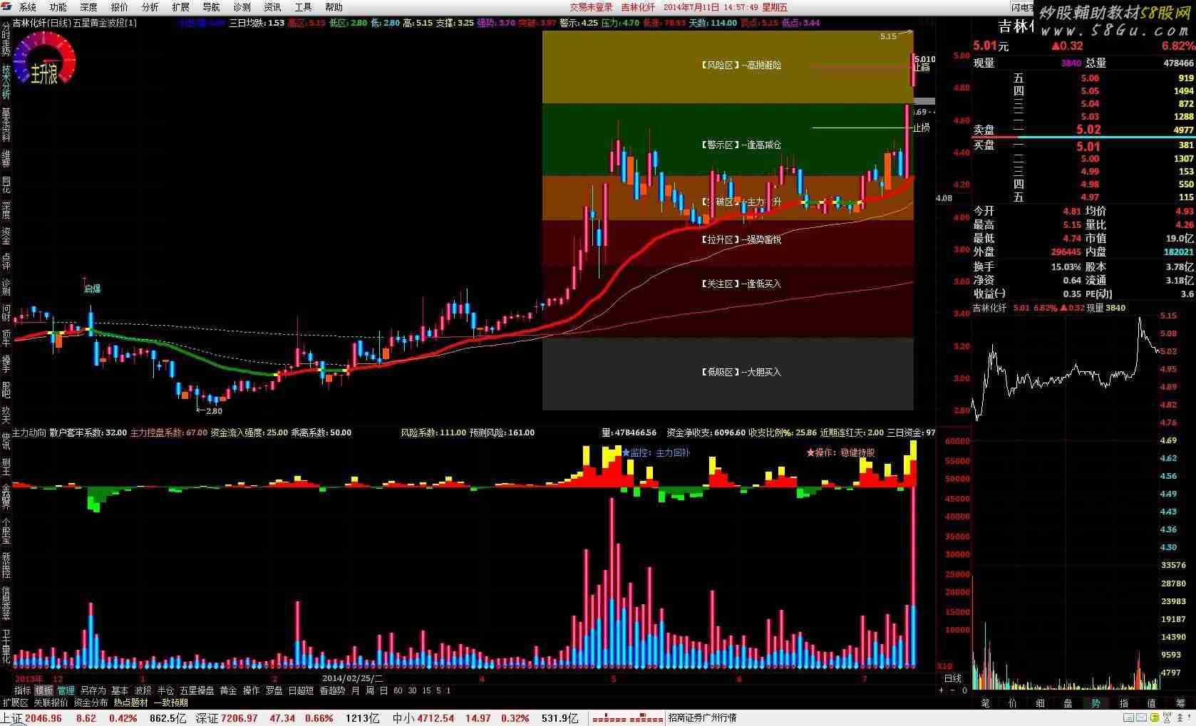Switch to the 日超短 template
Image resolution: width=1196 pixels, height=726 pixels.
point(301,690)
